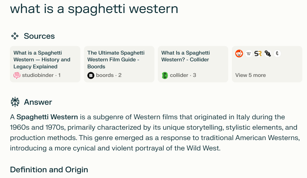Click the last source favicon after BFI
307x178 pixels.
tap(277, 54)
